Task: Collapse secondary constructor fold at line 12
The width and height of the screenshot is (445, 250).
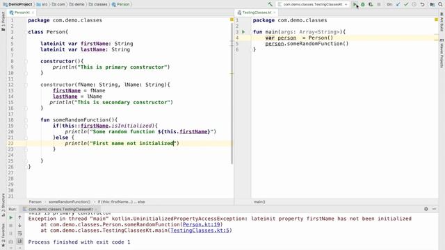Action: click(26, 85)
